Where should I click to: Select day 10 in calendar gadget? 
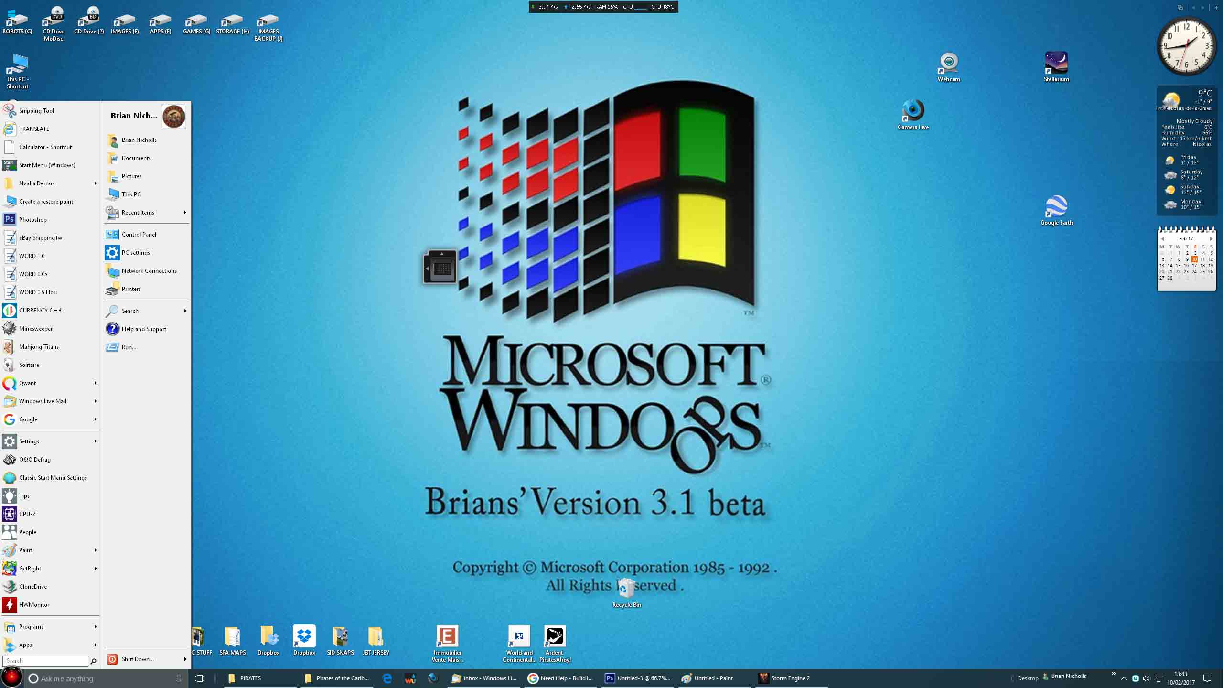(x=1194, y=259)
